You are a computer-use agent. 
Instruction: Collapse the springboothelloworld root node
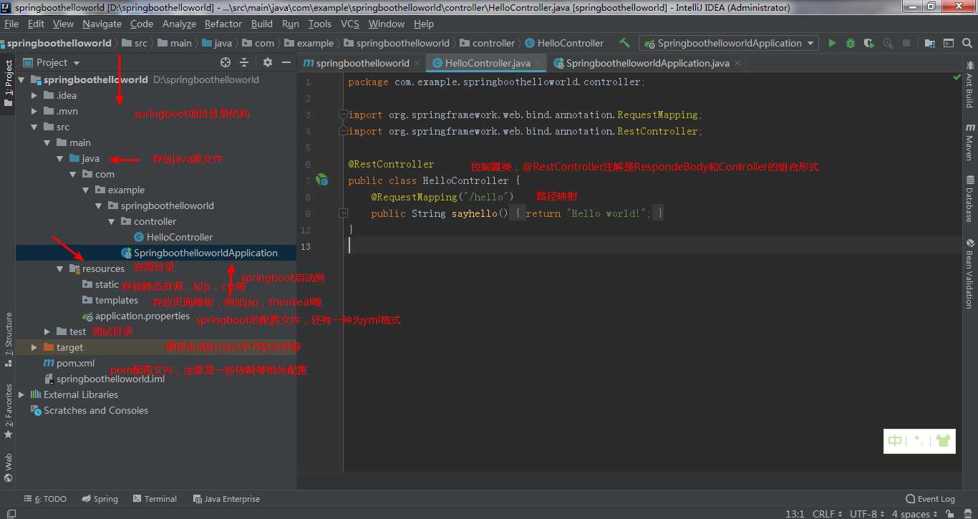[21, 79]
